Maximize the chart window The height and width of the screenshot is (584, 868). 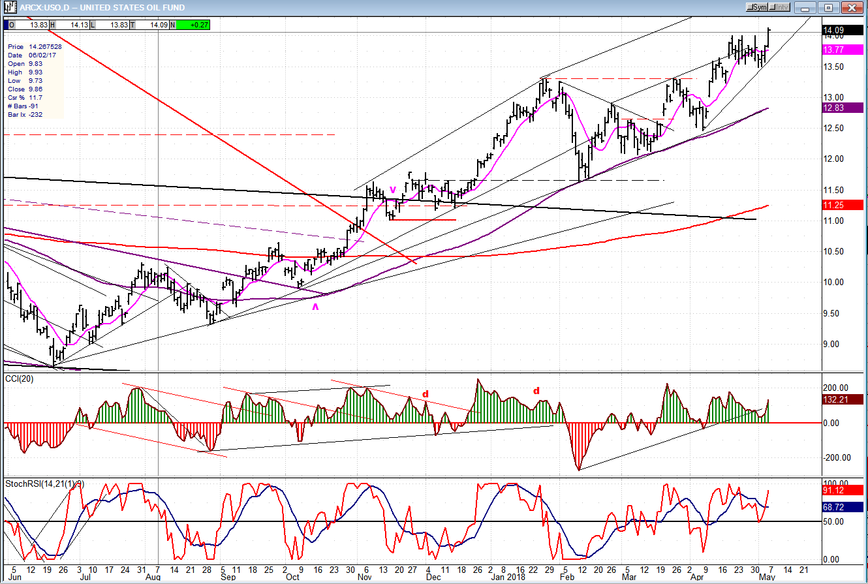pyautogui.click(x=829, y=8)
